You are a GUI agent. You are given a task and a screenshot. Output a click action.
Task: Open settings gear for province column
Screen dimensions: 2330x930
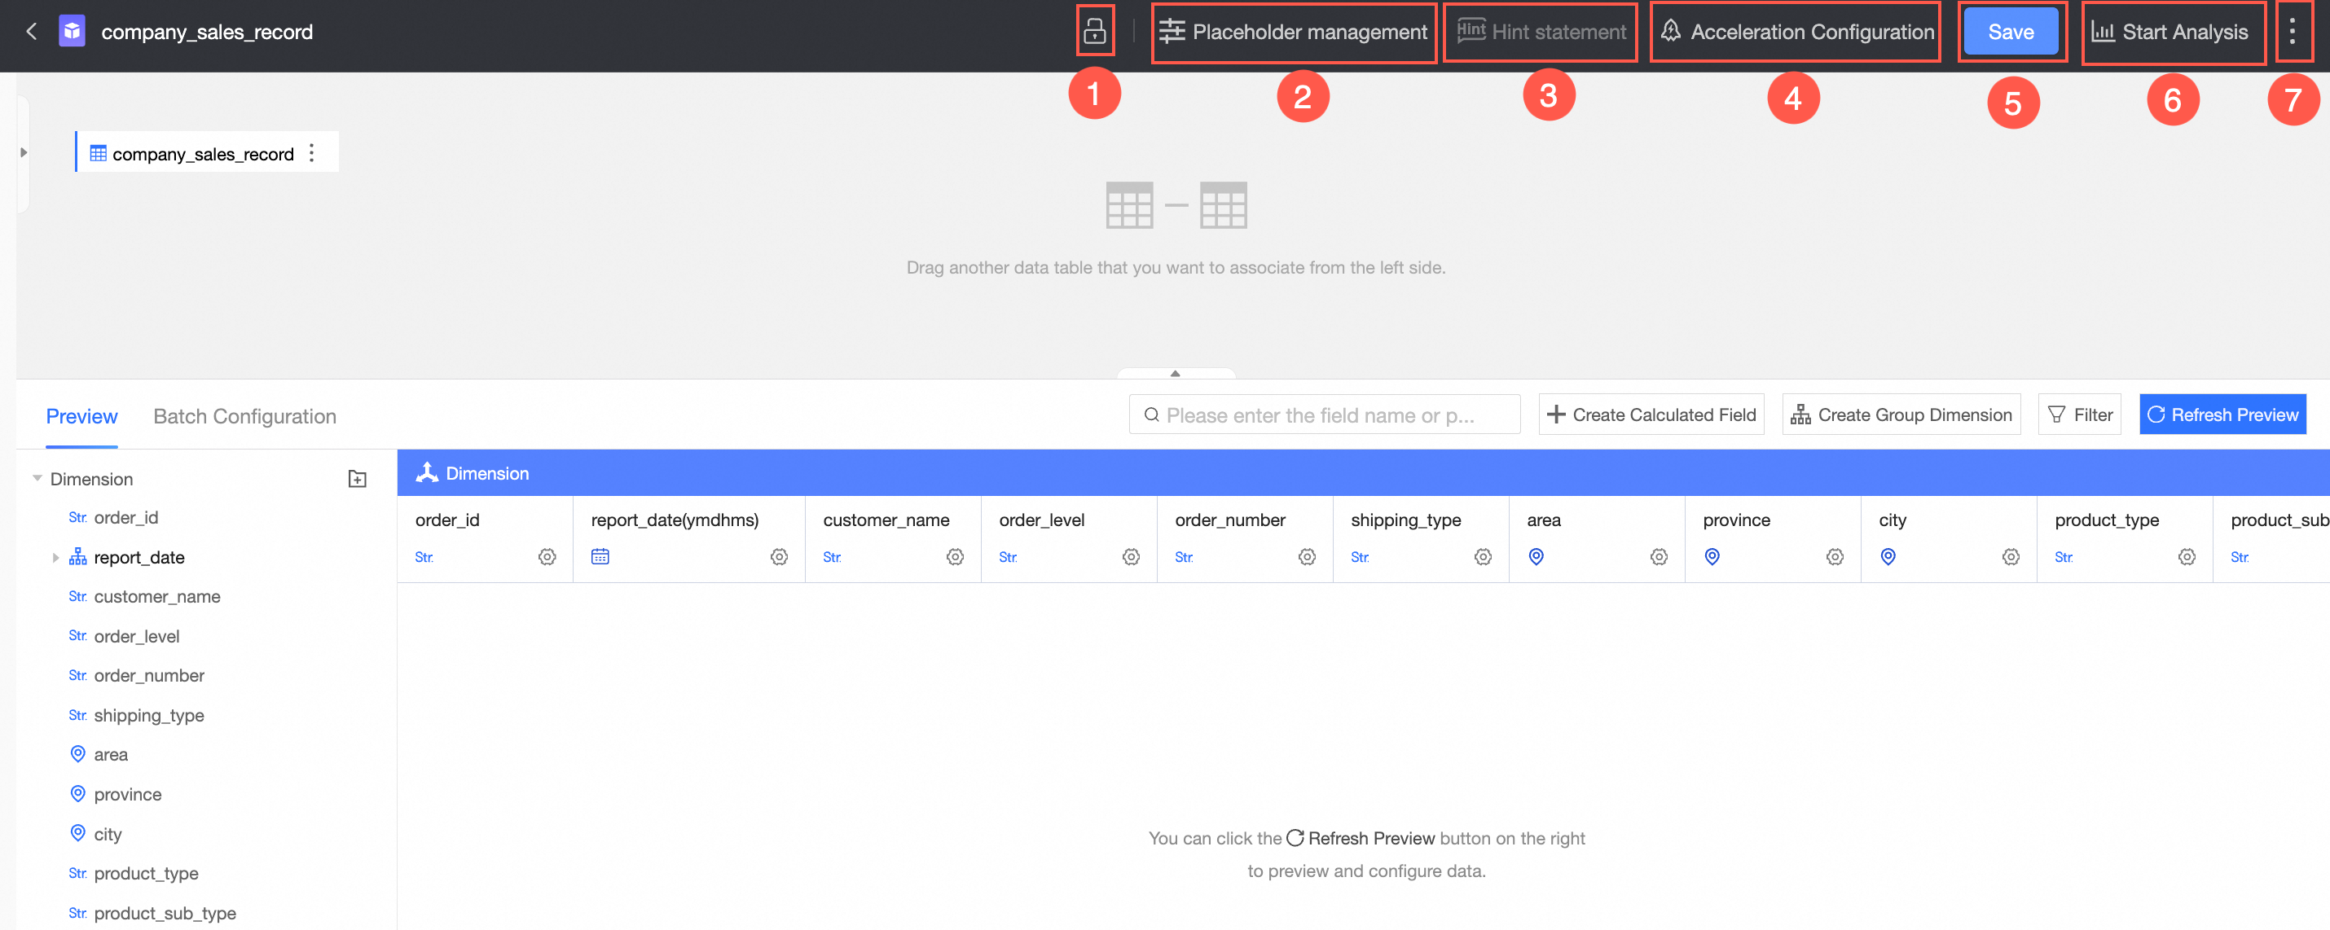pos(1835,557)
